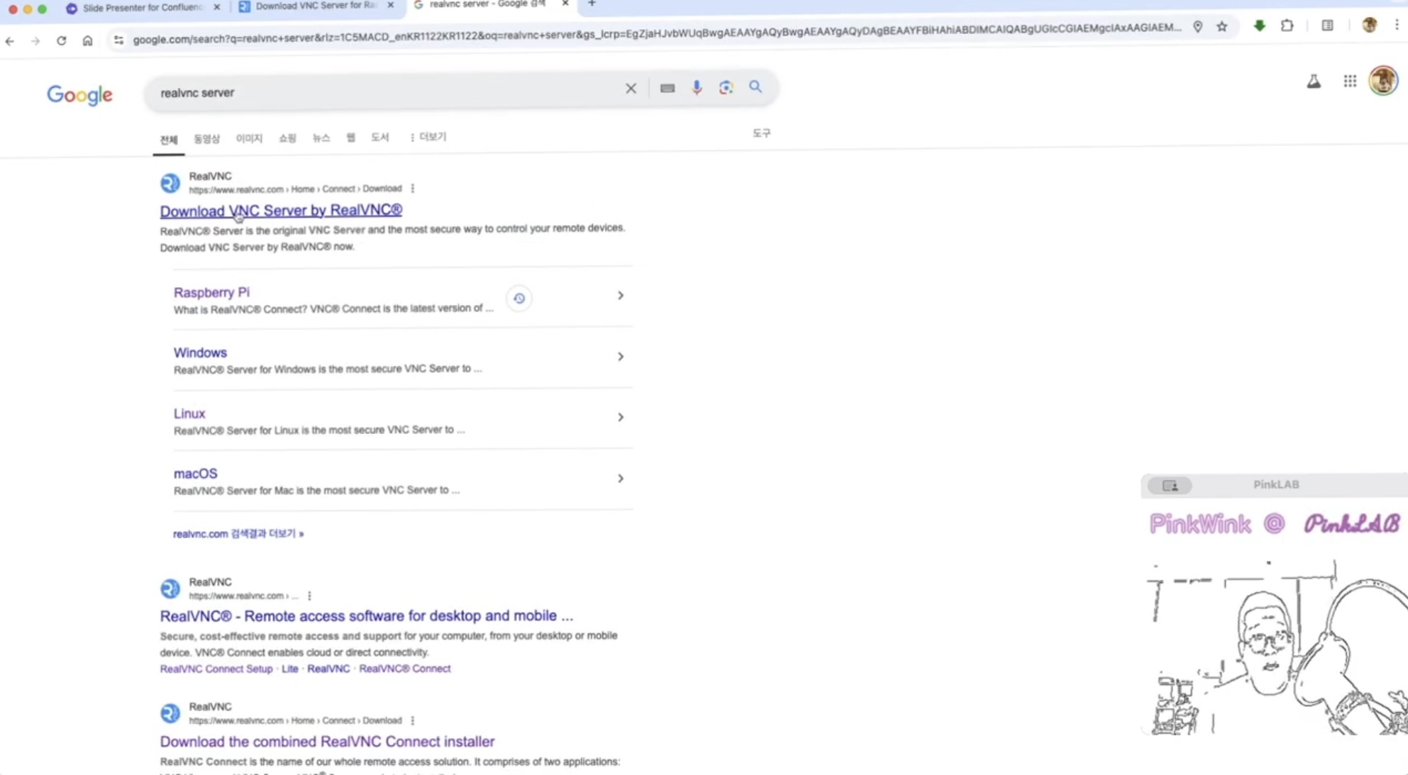Expand the Raspberry Pi sitelink chevron

(x=620, y=296)
